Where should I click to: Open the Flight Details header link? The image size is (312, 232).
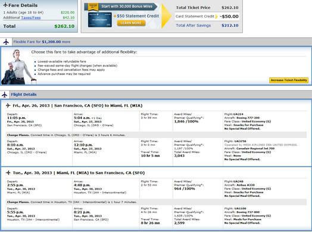pyautogui.click(x=24, y=95)
